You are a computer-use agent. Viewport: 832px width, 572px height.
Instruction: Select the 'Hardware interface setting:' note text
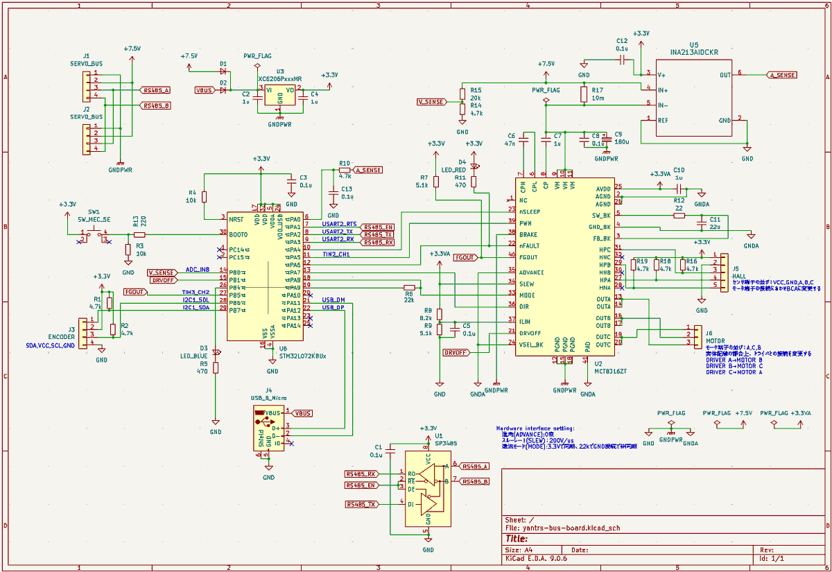click(x=535, y=429)
